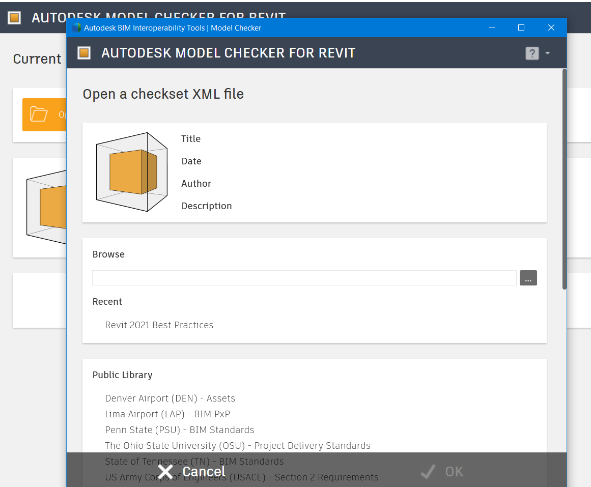This screenshot has width=591, height=487.
Task: Select Denver Airport (DEN) - Assets checkset
Action: [x=170, y=398]
